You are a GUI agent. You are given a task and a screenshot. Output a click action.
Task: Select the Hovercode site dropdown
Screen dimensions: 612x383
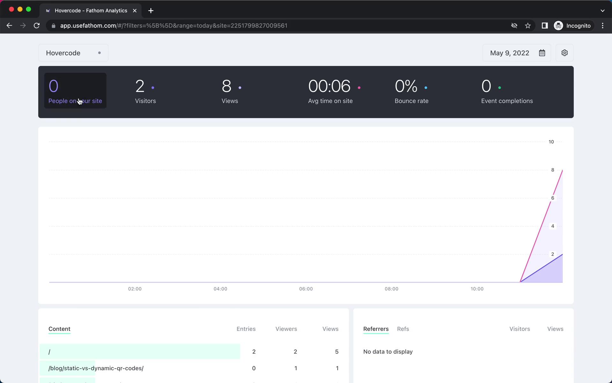pyautogui.click(x=73, y=53)
